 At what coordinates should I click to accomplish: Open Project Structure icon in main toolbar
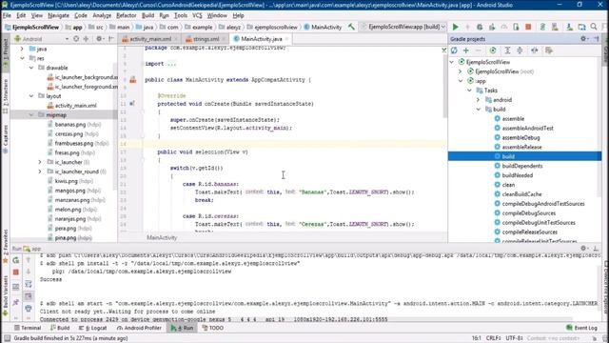point(581,27)
